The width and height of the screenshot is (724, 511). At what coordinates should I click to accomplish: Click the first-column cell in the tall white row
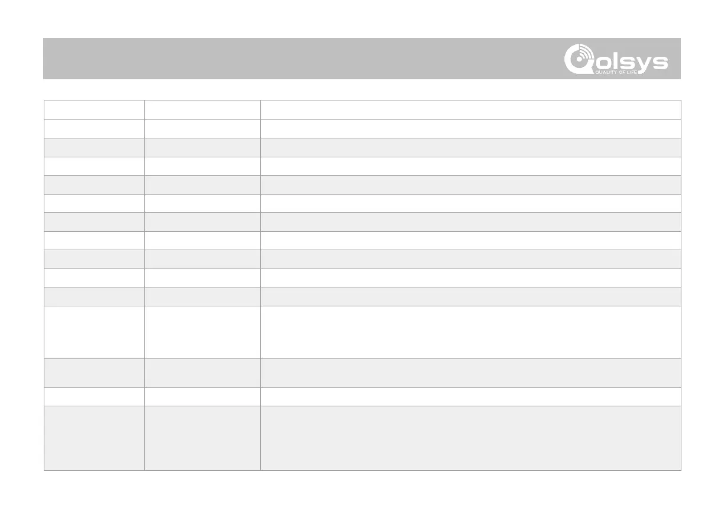click(94, 332)
